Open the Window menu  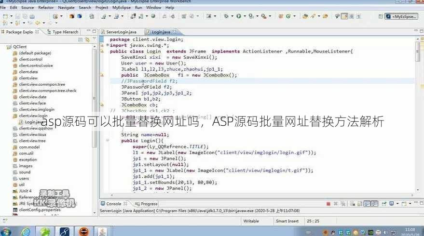[x=153, y=8]
